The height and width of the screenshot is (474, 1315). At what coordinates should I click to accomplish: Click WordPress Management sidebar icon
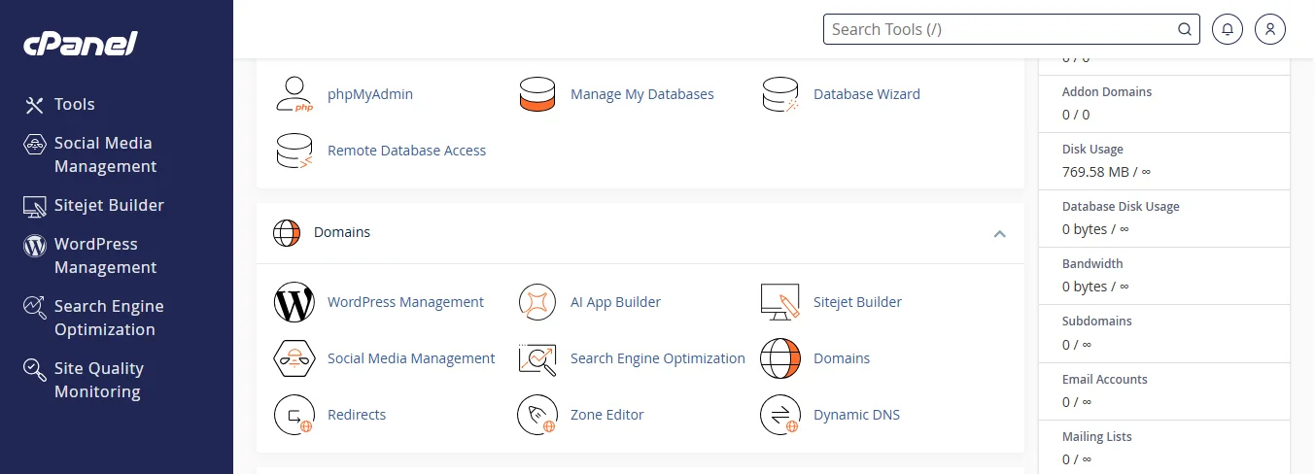point(35,245)
